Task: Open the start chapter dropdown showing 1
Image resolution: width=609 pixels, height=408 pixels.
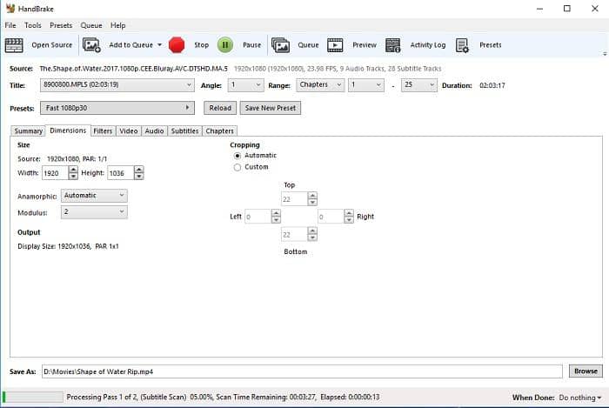Action: 366,85
